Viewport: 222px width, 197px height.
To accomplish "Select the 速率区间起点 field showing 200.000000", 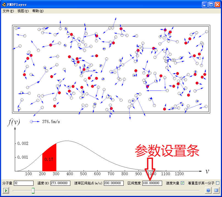I will pos(114,183).
